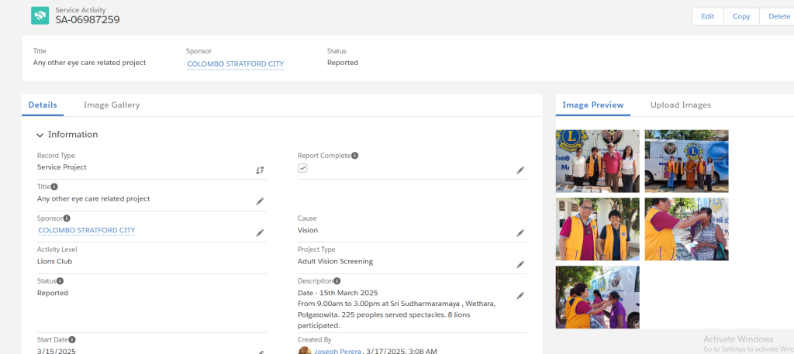
Task: Select 'Adult Vision Screening' project type value
Action: tap(335, 262)
